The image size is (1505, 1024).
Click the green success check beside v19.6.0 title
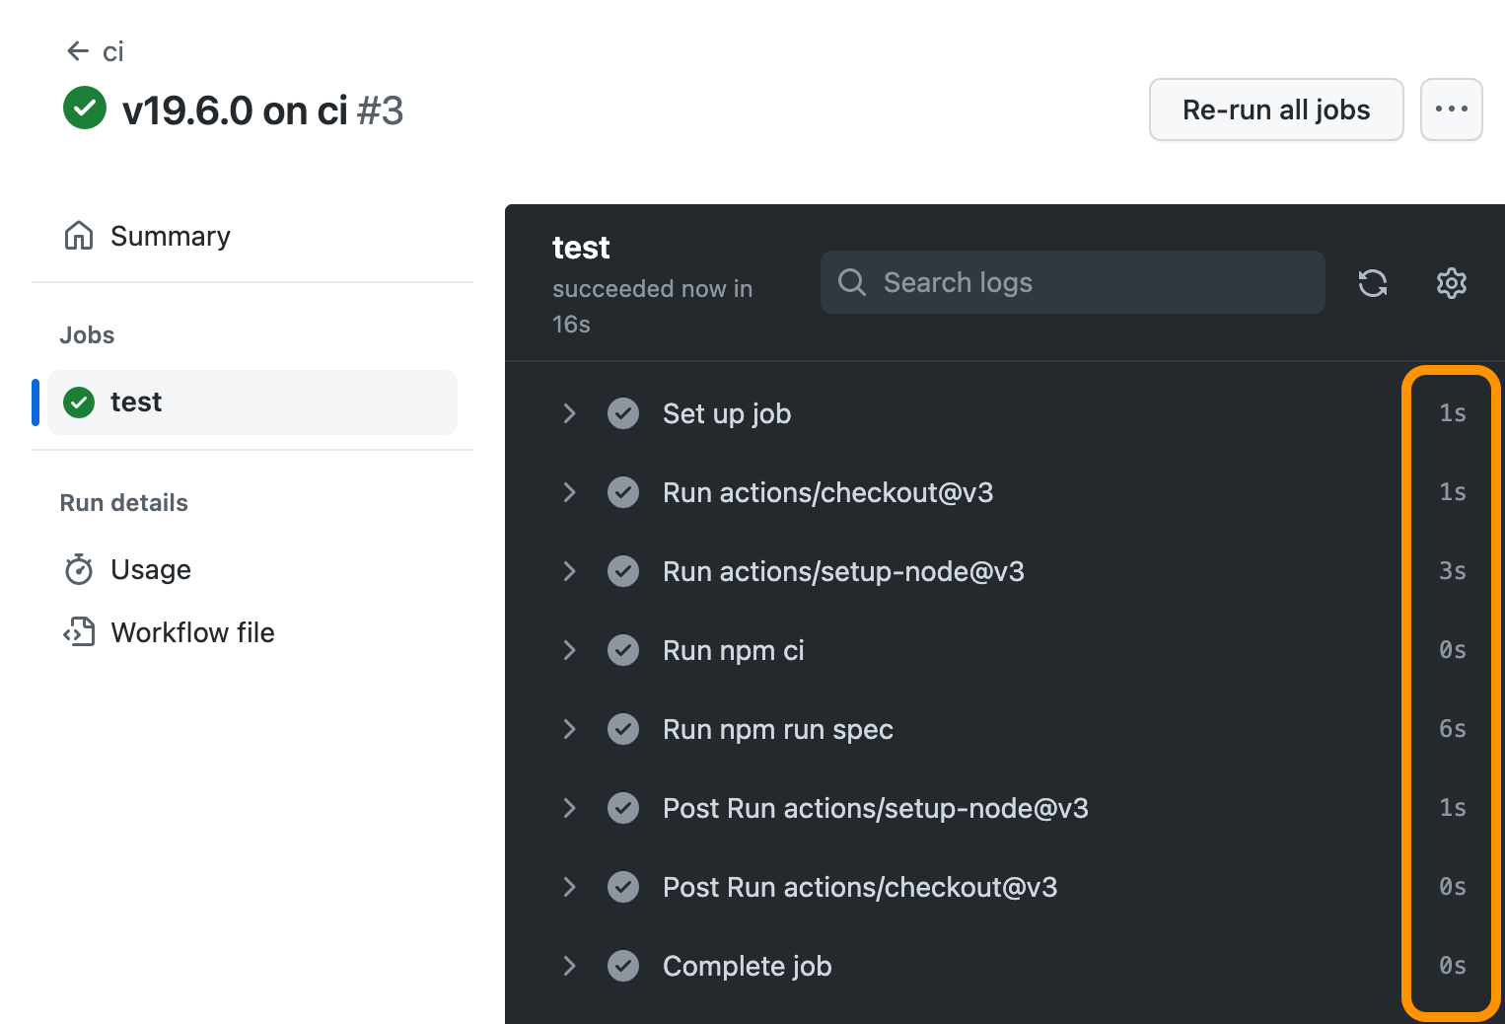[84, 109]
